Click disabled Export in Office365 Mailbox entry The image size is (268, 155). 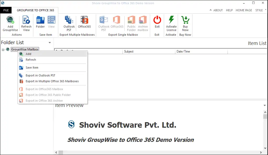tap(53, 89)
